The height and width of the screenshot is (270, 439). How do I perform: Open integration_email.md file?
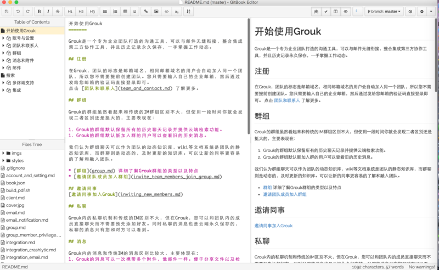32,257
